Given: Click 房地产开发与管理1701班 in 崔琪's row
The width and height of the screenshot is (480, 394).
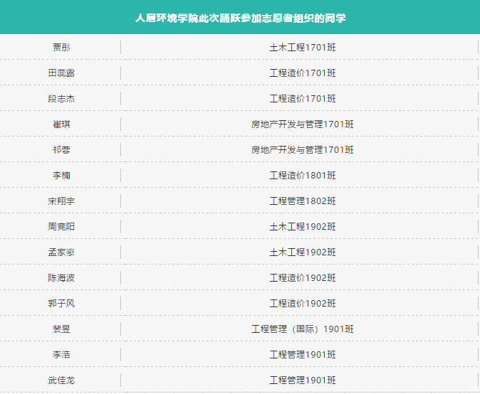Looking at the screenshot, I should pyautogui.click(x=303, y=124).
